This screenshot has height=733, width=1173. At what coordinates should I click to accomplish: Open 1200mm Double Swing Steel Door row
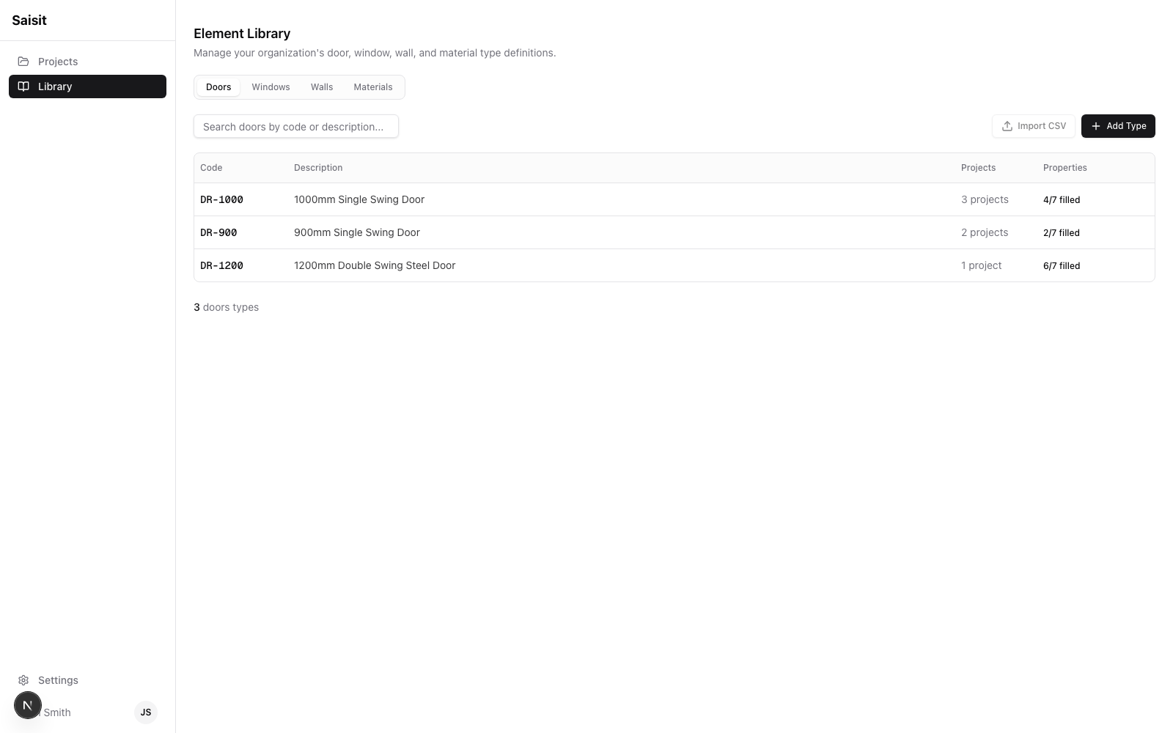coord(674,265)
